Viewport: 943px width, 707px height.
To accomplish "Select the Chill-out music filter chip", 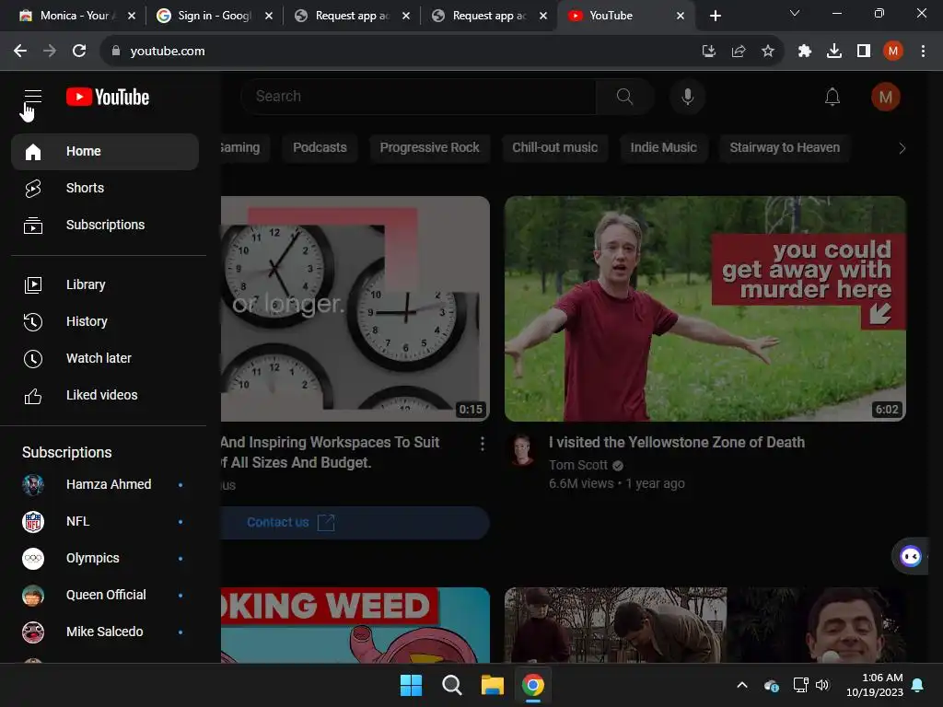I will (x=554, y=148).
